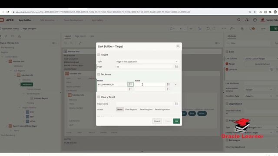Open value picker in empty Set Items row
Viewport: 278px width, 156px height.
point(168,89)
